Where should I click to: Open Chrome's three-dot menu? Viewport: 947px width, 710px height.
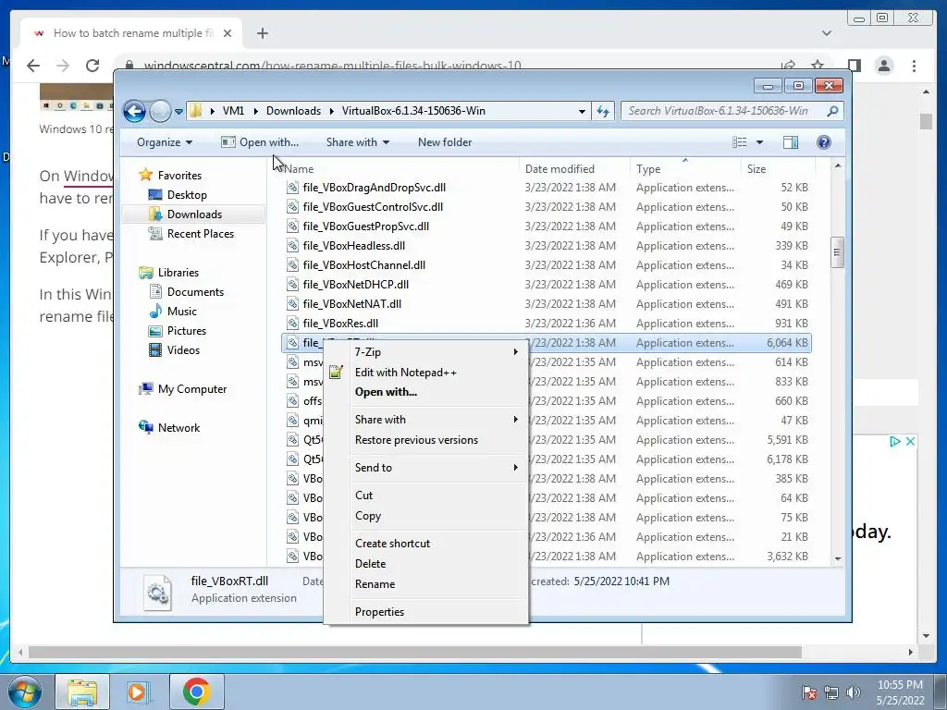[x=914, y=66]
